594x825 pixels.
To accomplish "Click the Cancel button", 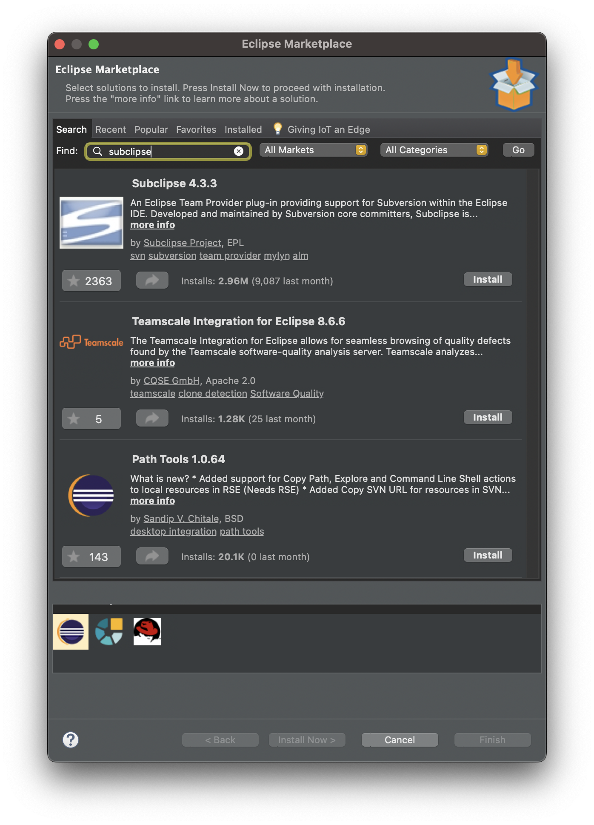I will [400, 740].
